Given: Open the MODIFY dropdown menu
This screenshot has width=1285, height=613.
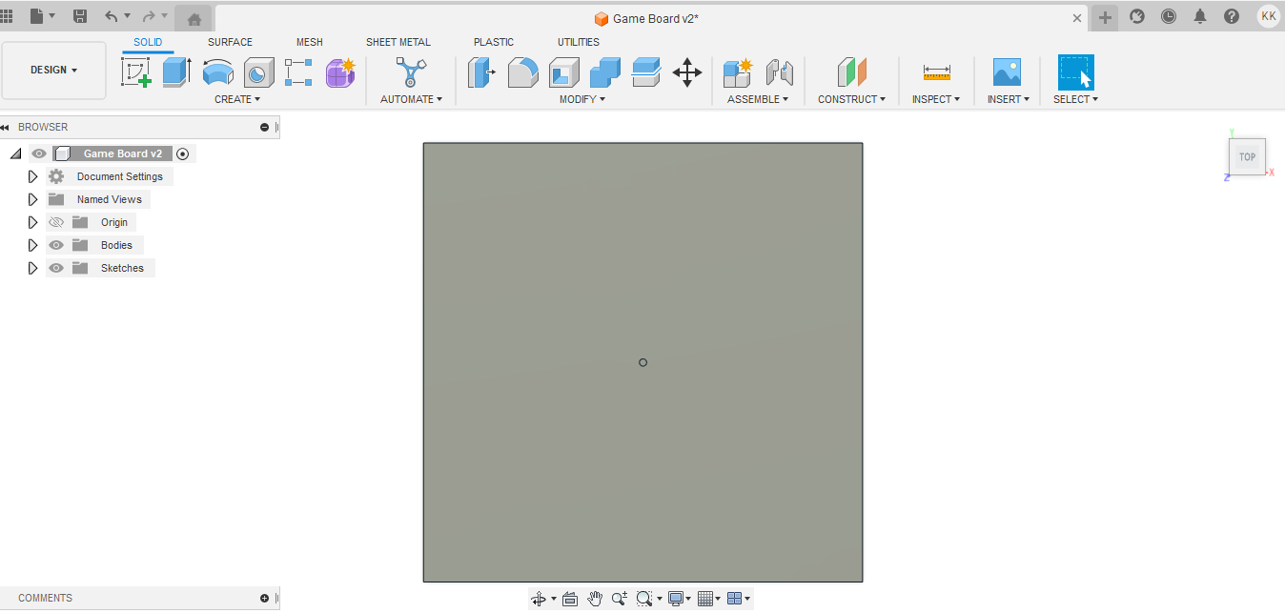Looking at the screenshot, I should click(x=581, y=99).
